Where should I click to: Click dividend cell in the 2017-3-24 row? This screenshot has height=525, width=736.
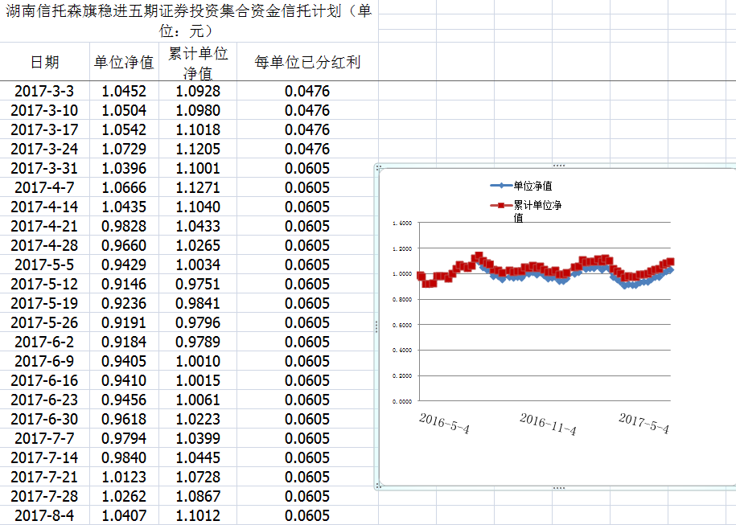pyautogui.click(x=307, y=149)
